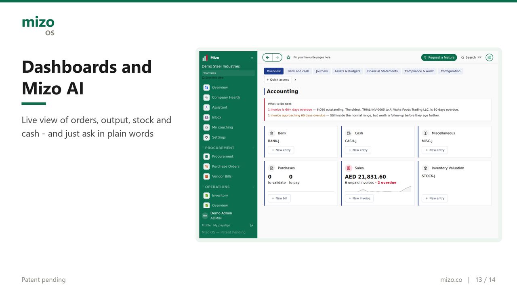Click the Sales unpaid invoices sparkline chart
Viewport: 517px width, 291px height.
(x=378, y=189)
